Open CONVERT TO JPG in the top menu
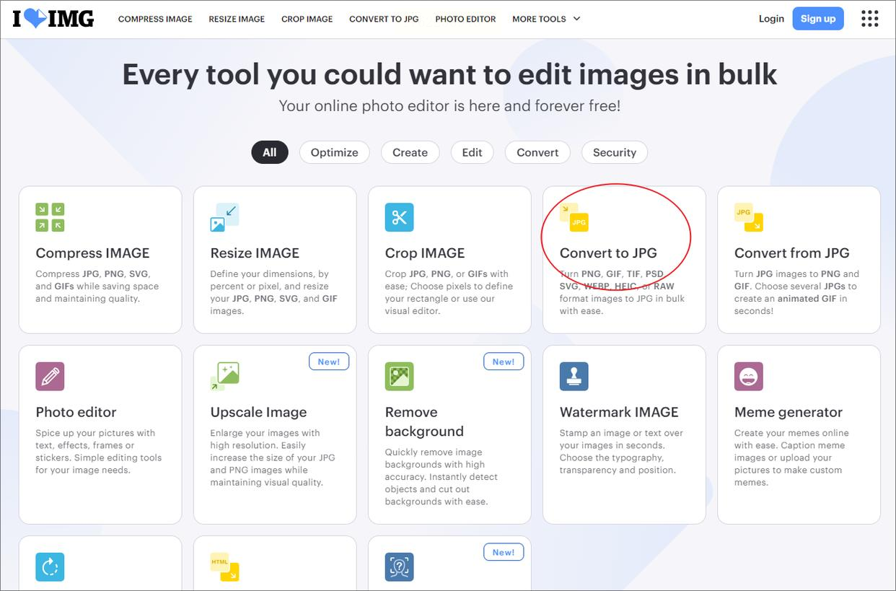Screen dimensions: 896x591 tap(384, 19)
